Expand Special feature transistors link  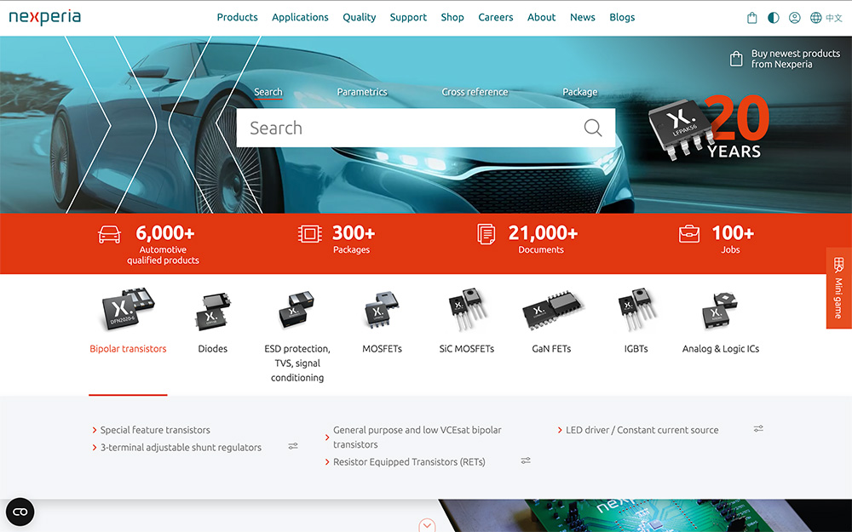tap(154, 430)
